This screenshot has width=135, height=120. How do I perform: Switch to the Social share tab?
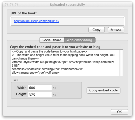[x=52, y=40]
